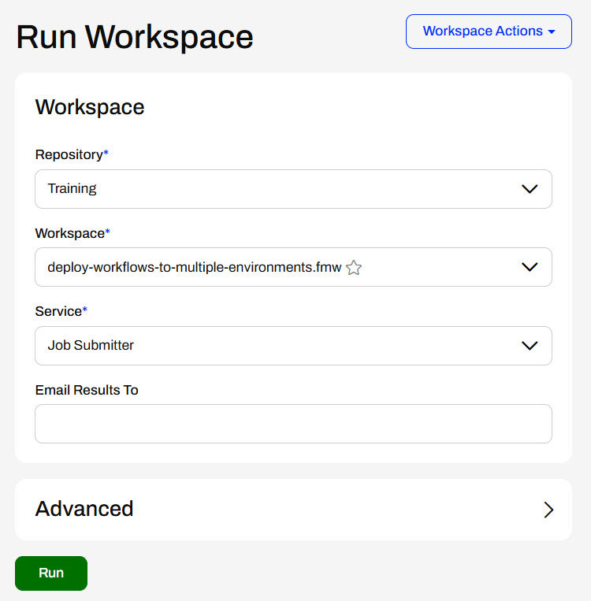Click the chevron arrow in Workspace field
This screenshot has height=601, width=591.
530,267
